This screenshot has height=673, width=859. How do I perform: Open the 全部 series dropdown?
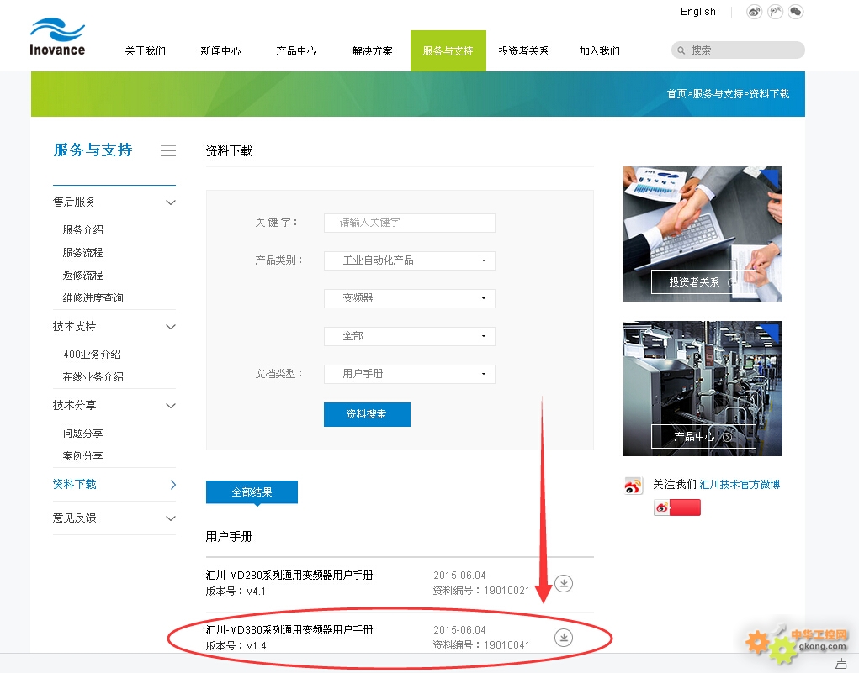click(x=409, y=336)
